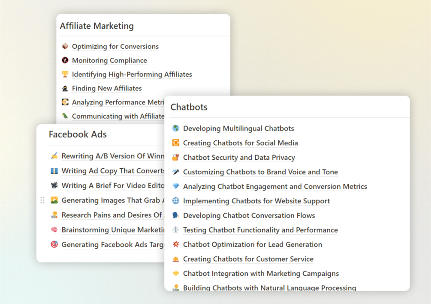This screenshot has width=431, height=304.
Task: Click the drag handle beside Generating Images
Action: [x=42, y=200]
